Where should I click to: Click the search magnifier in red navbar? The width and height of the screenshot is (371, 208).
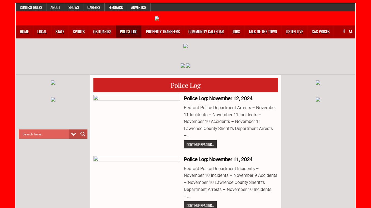pos(351,31)
